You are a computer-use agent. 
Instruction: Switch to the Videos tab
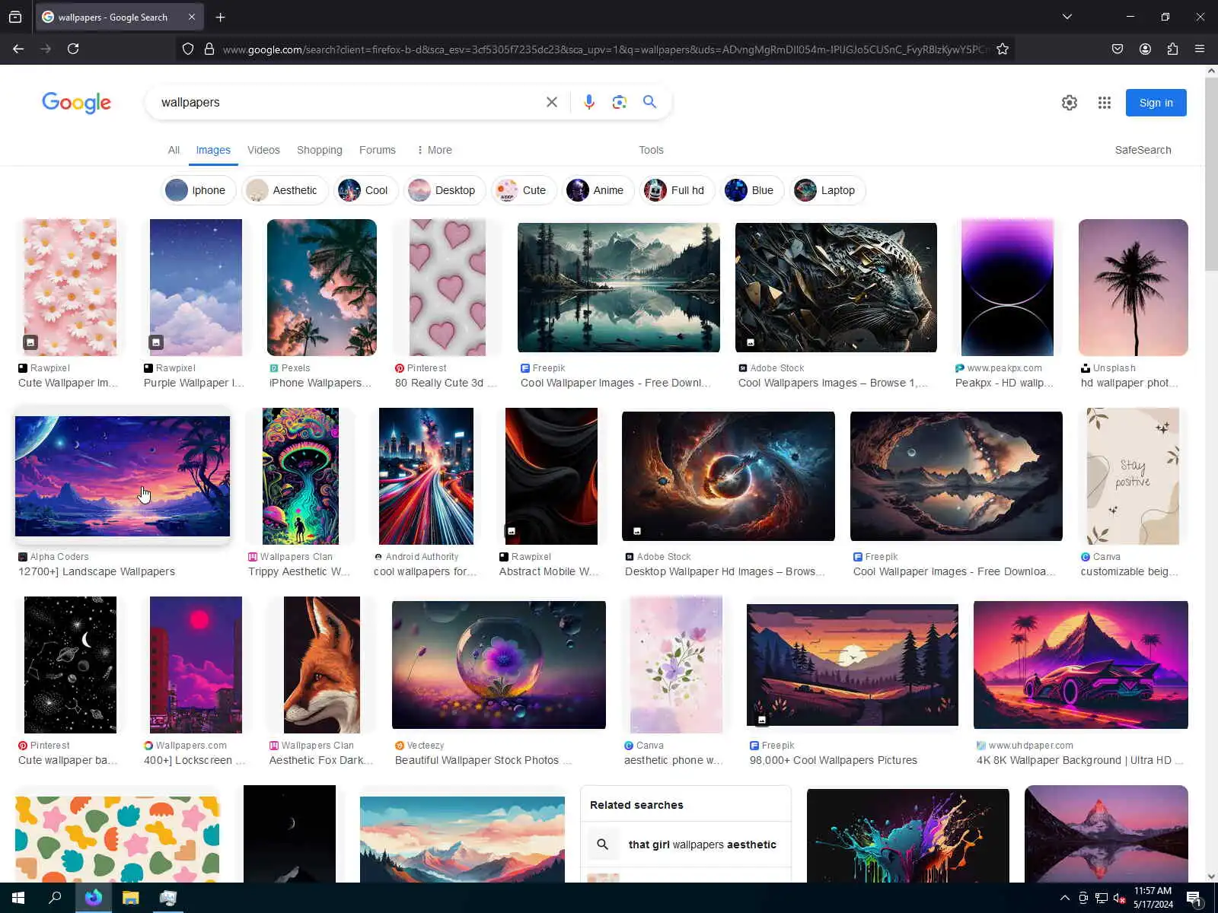click(263, 150)
